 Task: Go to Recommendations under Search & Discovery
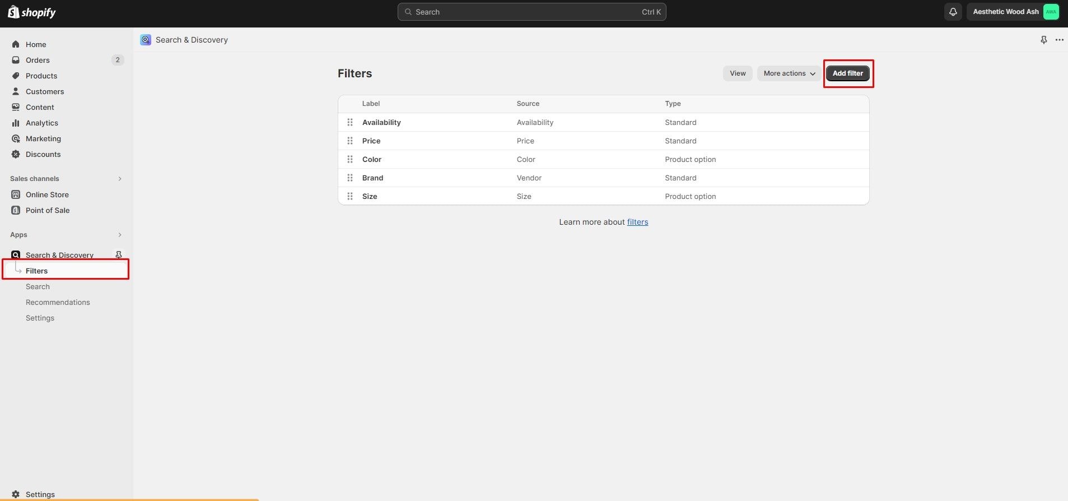click(x=58, y=302)
